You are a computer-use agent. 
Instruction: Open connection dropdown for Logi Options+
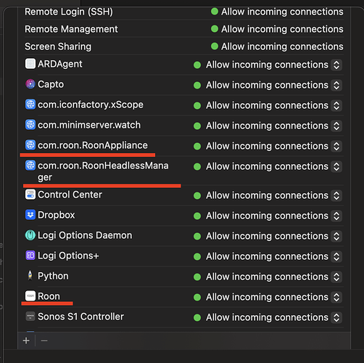[x=336, y=256]
